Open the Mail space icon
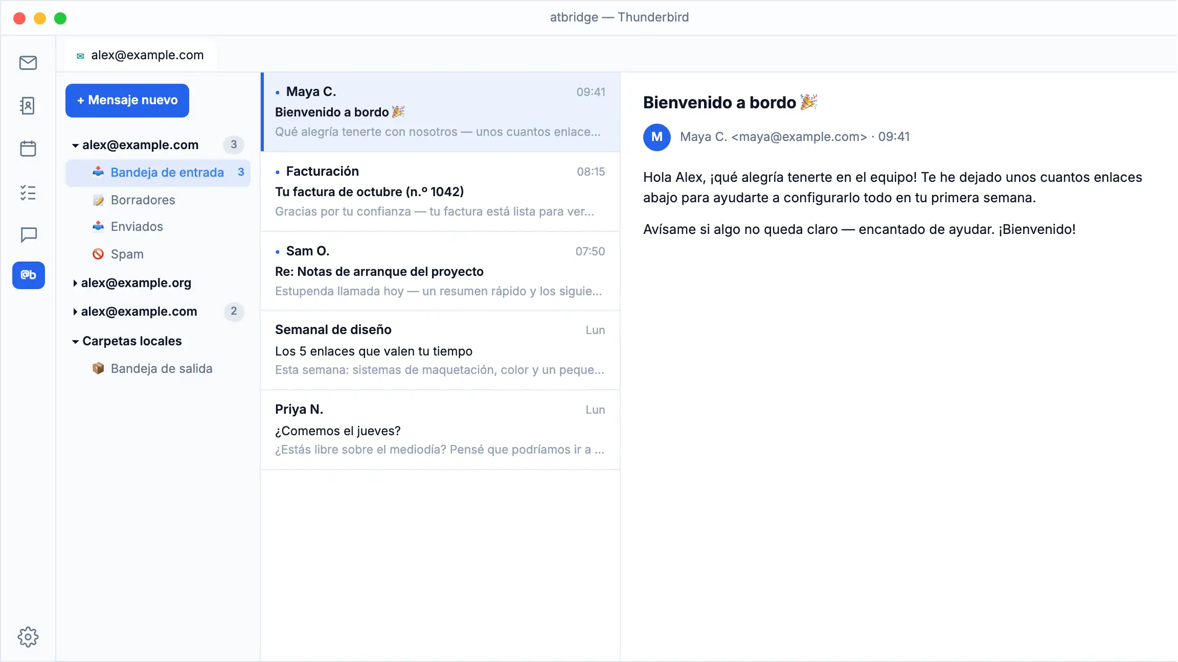Screen dimensions: 1178x662 click(28, 63)
